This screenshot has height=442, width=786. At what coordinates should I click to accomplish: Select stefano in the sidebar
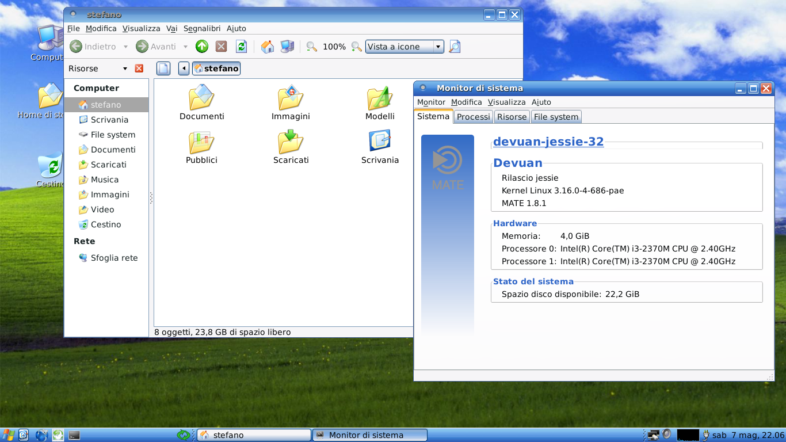click(106, 105)
